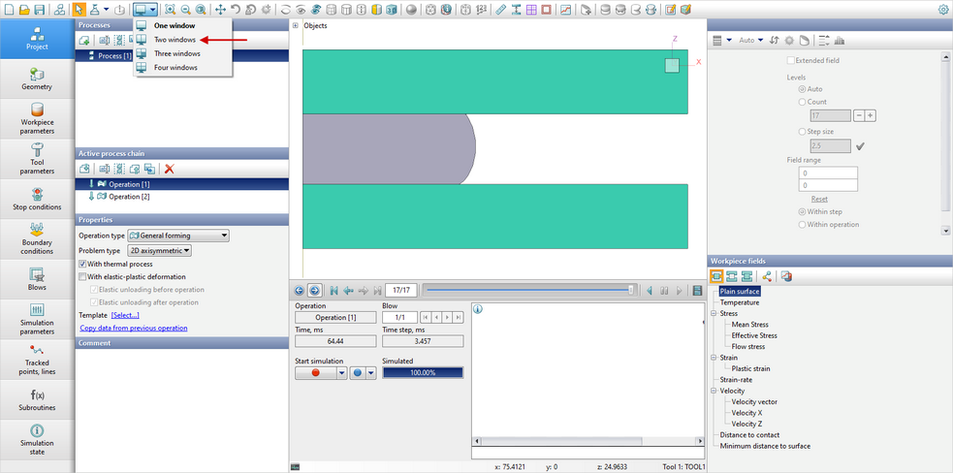The height and width of the screenshot is (473, 953).
Task: Click the ruler measurement tool icon
Action: (x=501, y=10)
